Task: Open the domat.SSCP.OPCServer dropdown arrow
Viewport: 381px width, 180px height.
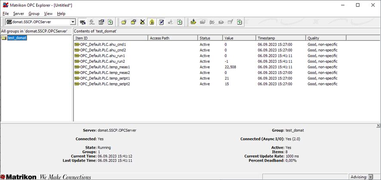Action: click(73, 22)
